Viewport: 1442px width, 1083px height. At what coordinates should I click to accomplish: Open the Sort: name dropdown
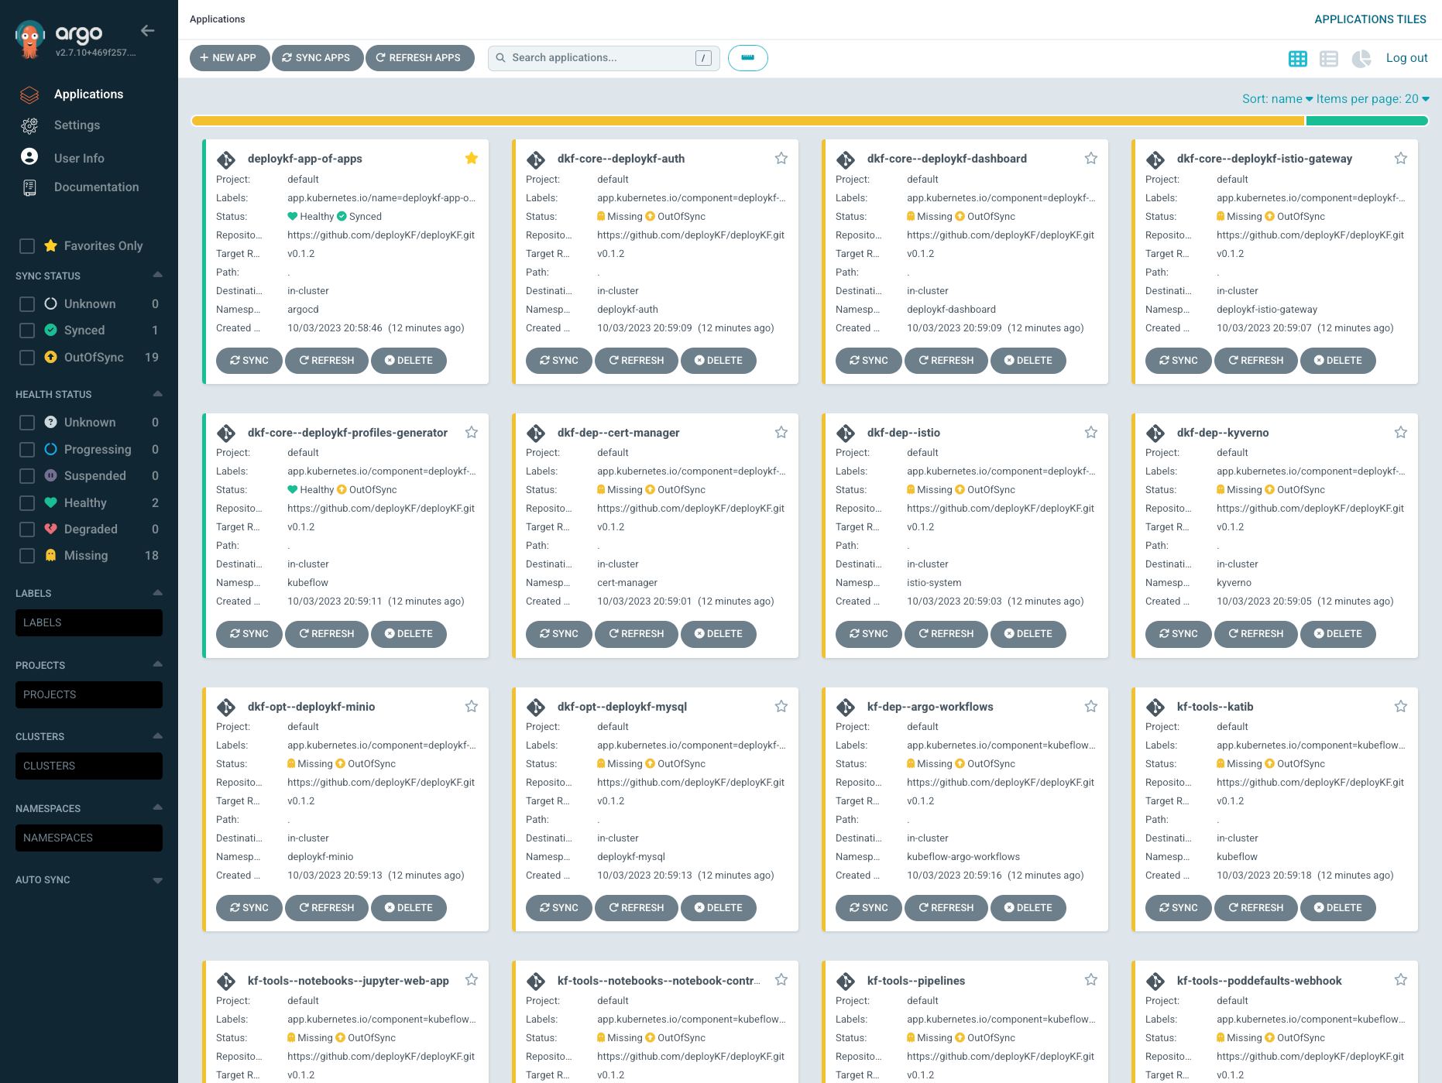click(1277, 99)
